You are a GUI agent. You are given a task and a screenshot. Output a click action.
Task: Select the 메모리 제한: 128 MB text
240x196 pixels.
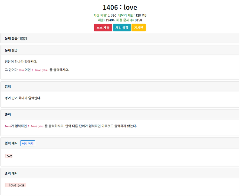point(132,15)
